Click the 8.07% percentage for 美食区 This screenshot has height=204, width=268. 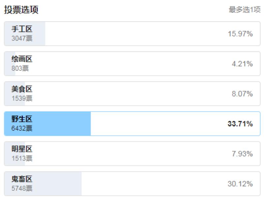click(243, 94)
